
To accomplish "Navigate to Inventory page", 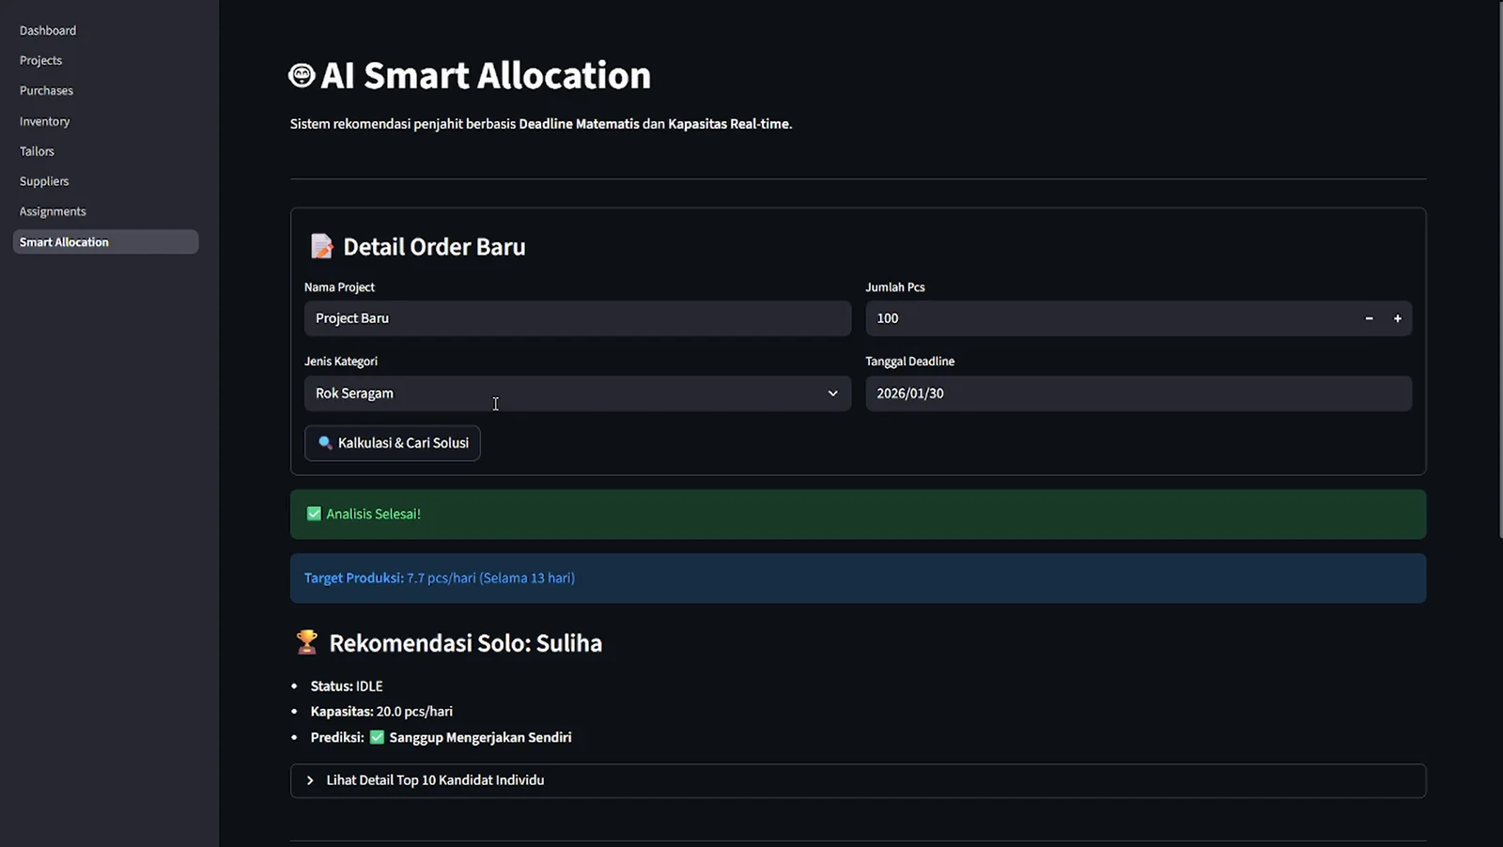I will [44, 121].
